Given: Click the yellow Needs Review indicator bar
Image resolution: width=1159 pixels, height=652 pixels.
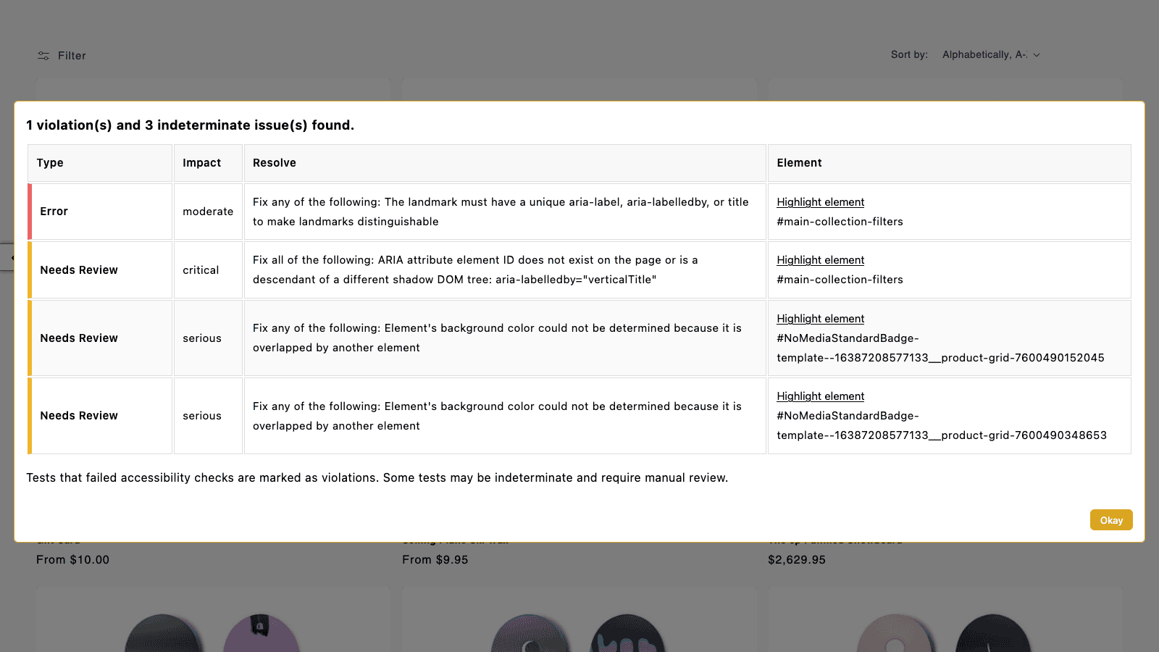Looking at the screenshot, I should (30, 269).
